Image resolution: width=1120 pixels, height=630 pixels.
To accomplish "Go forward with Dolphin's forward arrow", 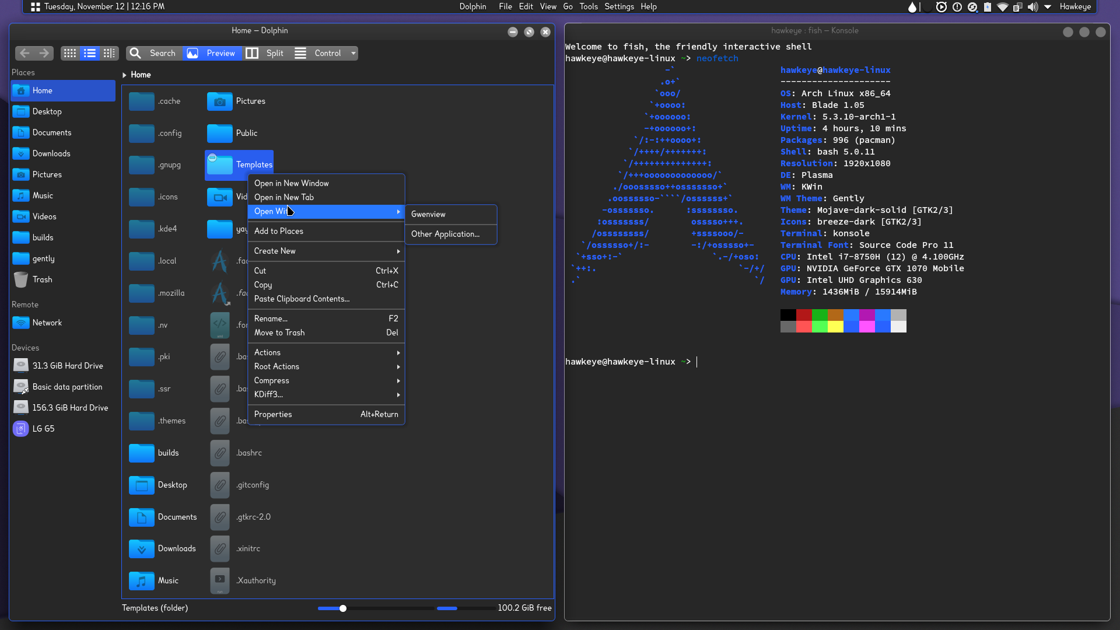I will pyautogui.click(x=44, y=53).
